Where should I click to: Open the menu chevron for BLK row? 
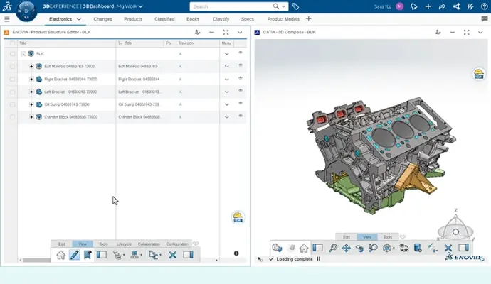[x=227, y=54]
